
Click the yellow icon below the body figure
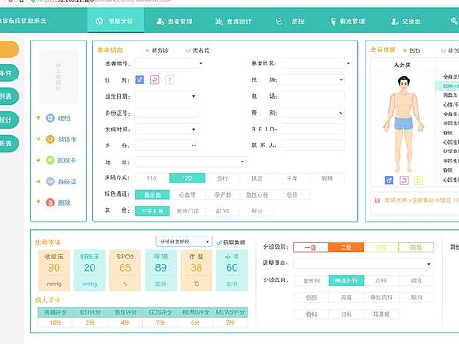(x=418, y=180)
